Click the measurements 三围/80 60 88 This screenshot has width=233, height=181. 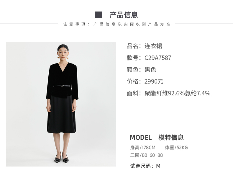(146, 155)
